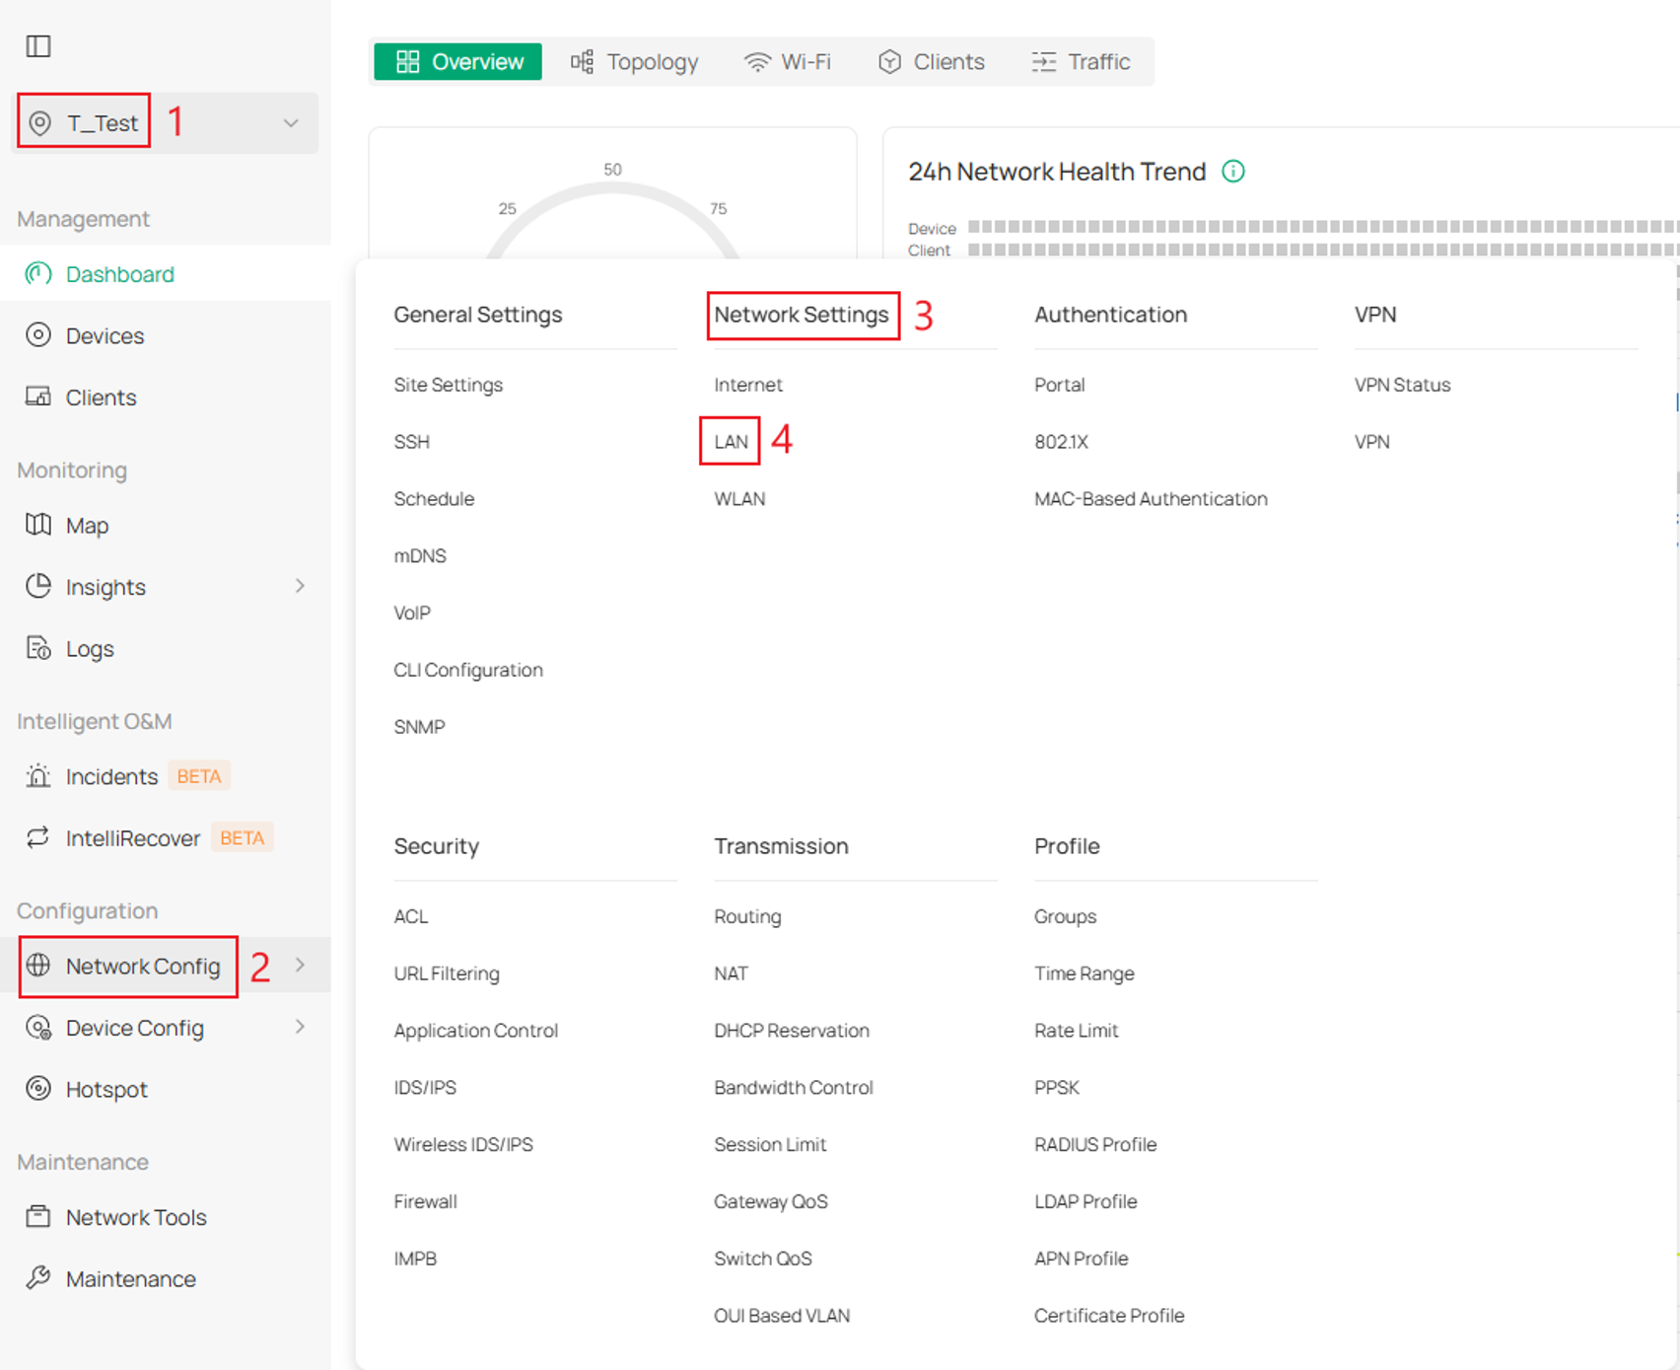Open the SSH settings link
1680x1370 pixels.
pyautogui.click(x=412, y=442)
